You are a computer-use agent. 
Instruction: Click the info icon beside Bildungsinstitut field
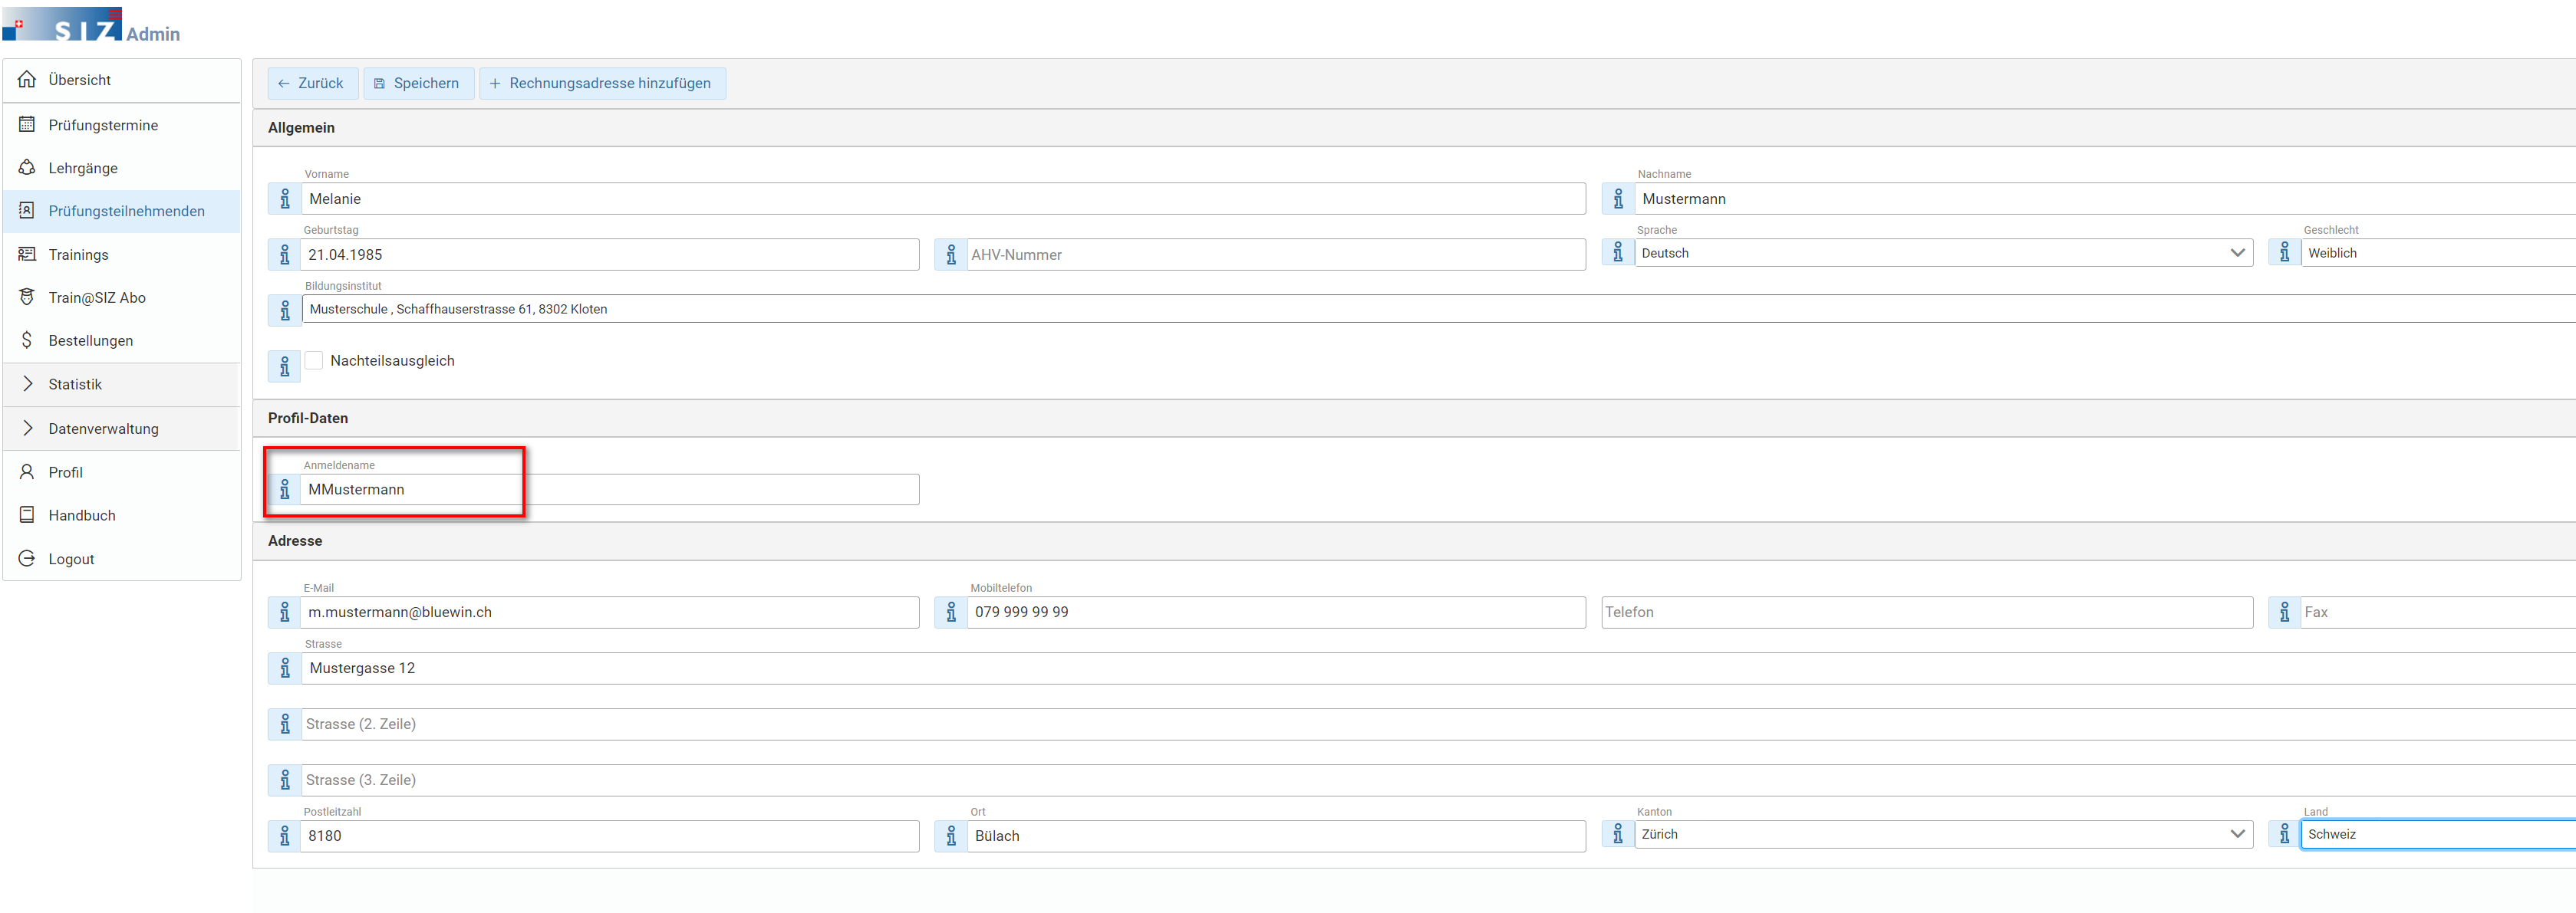click(x=285, y=310)
